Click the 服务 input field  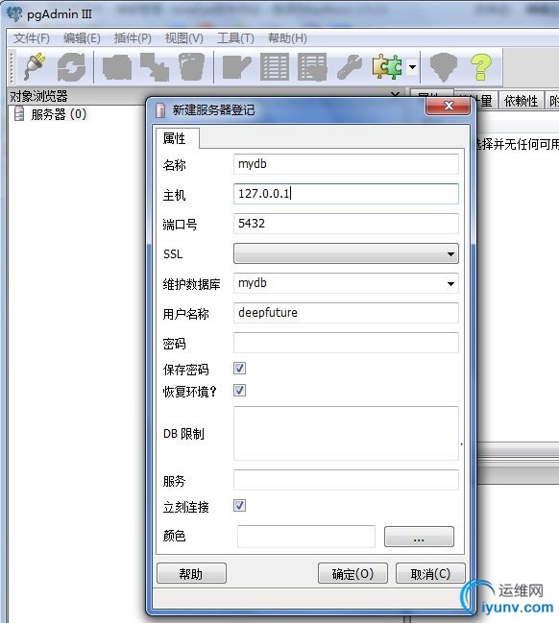coord(346,480)
